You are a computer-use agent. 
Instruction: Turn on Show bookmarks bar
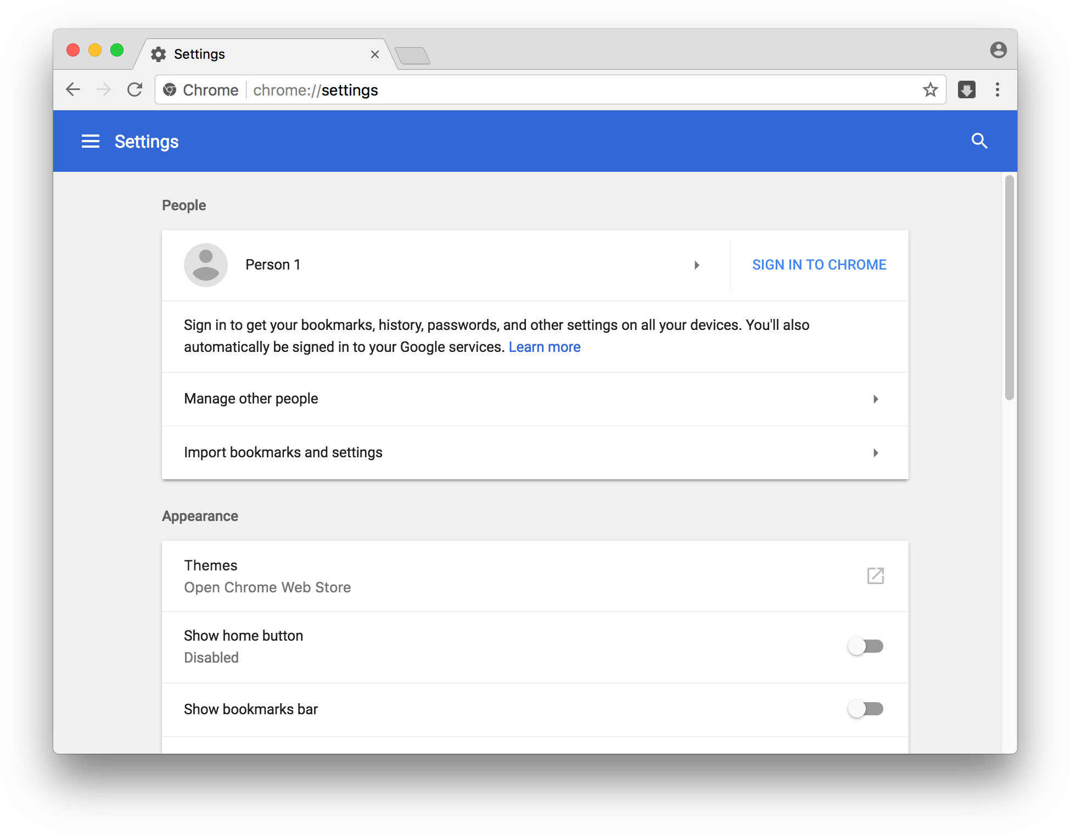865,709
